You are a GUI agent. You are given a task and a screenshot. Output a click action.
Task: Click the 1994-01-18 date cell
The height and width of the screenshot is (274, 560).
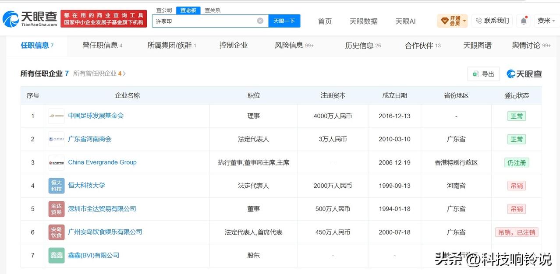[x=394, y=209]
